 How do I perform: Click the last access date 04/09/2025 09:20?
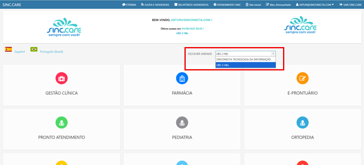point(193,29)
